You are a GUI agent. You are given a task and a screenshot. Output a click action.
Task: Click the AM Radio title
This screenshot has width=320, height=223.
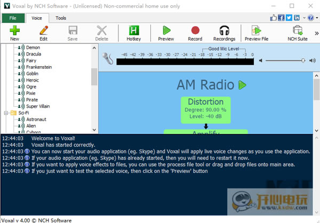coord(205,84)
